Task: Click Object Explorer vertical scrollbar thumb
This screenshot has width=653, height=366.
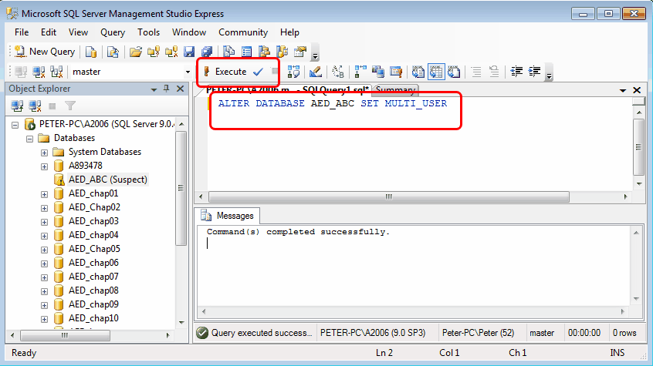Action: coord(181,188)
